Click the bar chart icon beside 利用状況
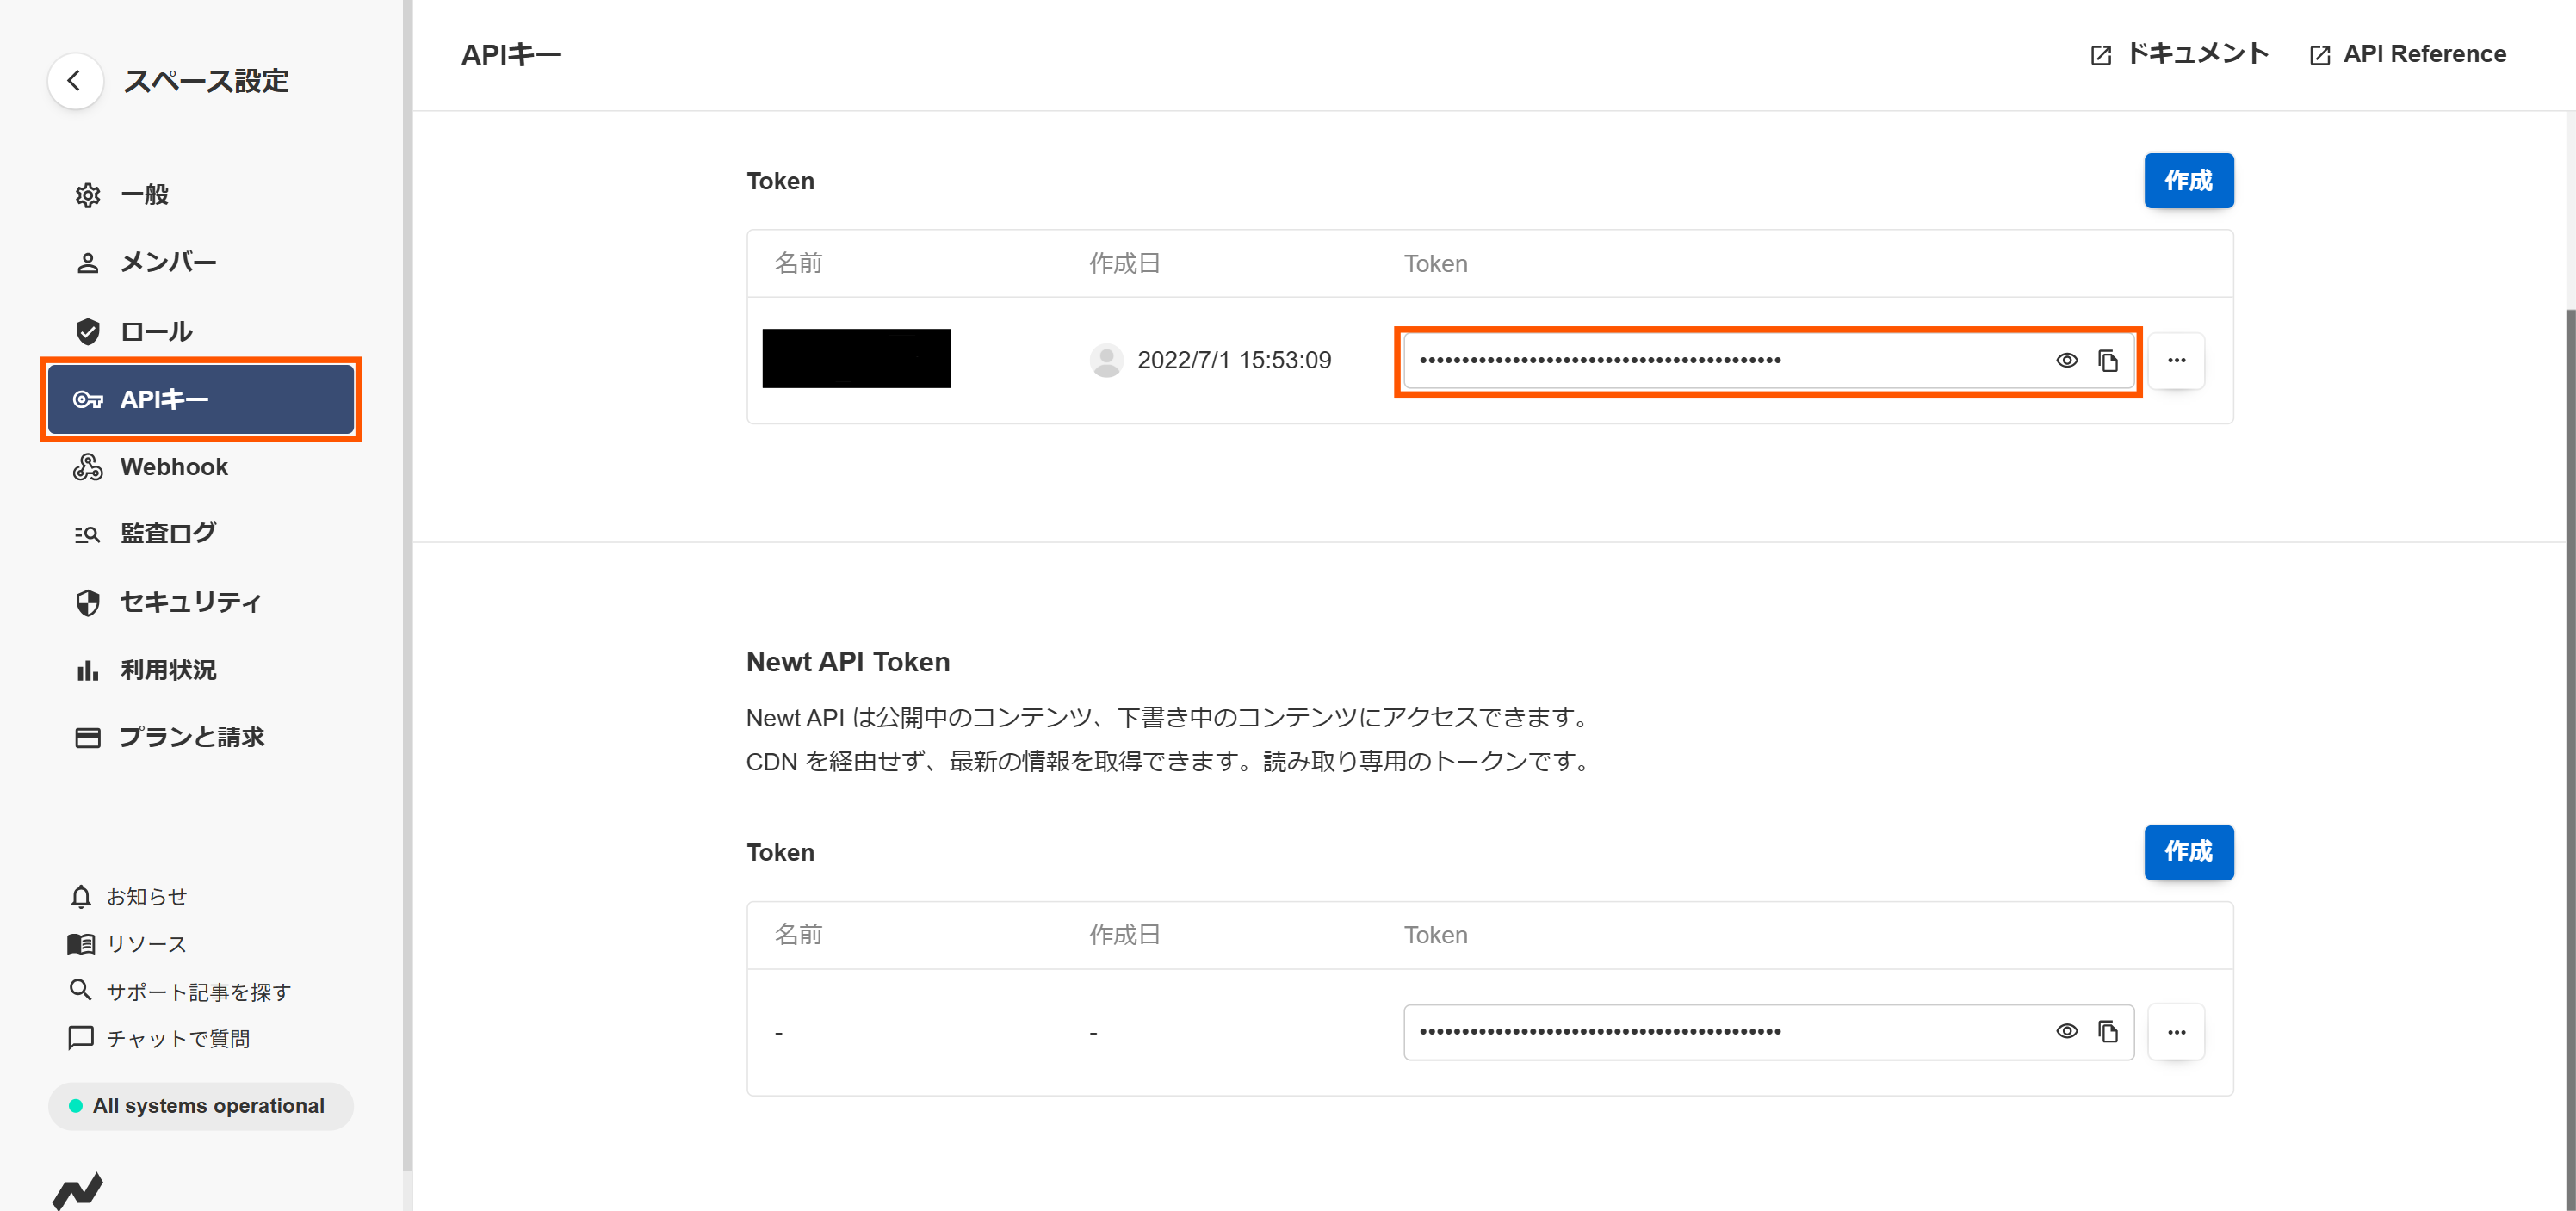The image size is (2576, 1211). point(88,670)
